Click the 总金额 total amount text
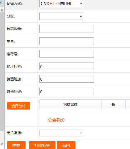The height and width of the screenshot is (149, 130). pos(56,120)
